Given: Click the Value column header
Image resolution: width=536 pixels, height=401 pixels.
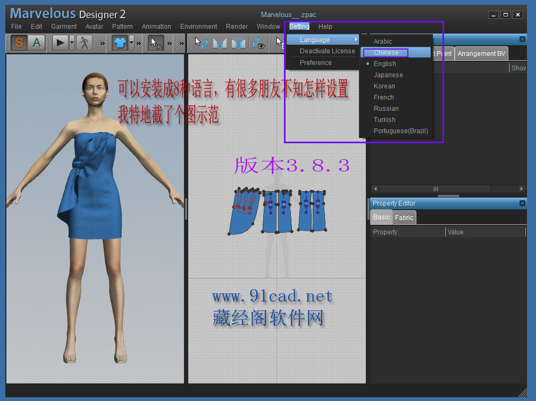Looking at the screenshot, I should click(x=485, y=232).
